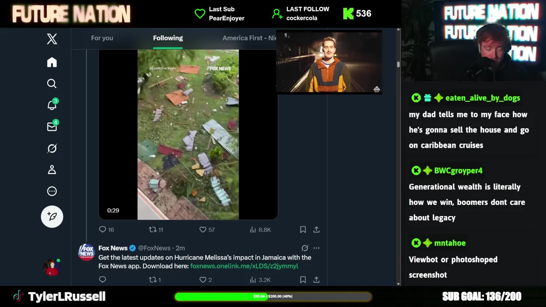Open More circle menu in sidebar

[52, 191]
